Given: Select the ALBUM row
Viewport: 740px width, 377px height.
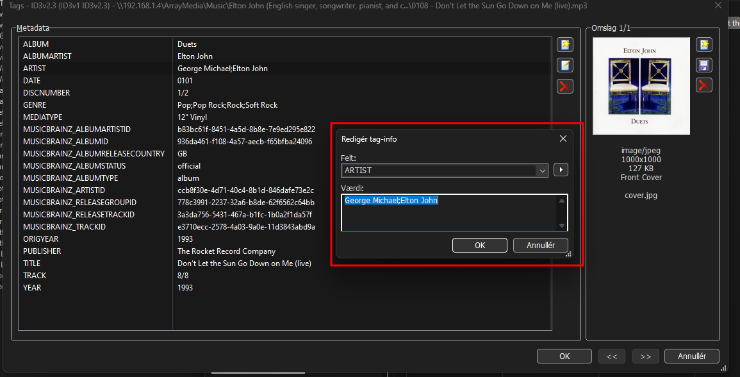Looking at the screenshot, I should click(284, 44).
